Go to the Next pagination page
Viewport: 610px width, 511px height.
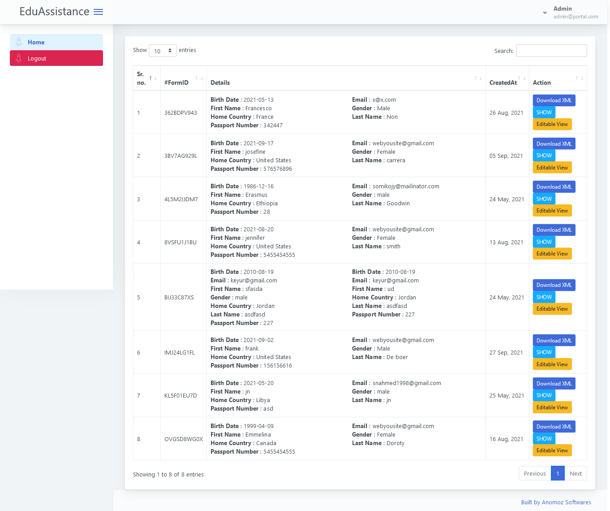click(x=576, y=473)
